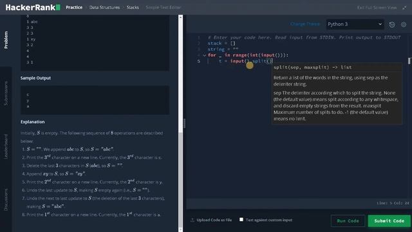Click the Sample Output heading
Image resolution: width=412 pixels, height=232 pixels.
[x=36, y=78]
